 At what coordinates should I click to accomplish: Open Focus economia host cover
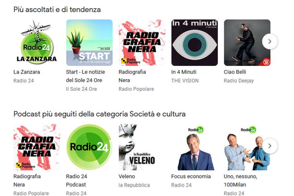click(194, 147)
